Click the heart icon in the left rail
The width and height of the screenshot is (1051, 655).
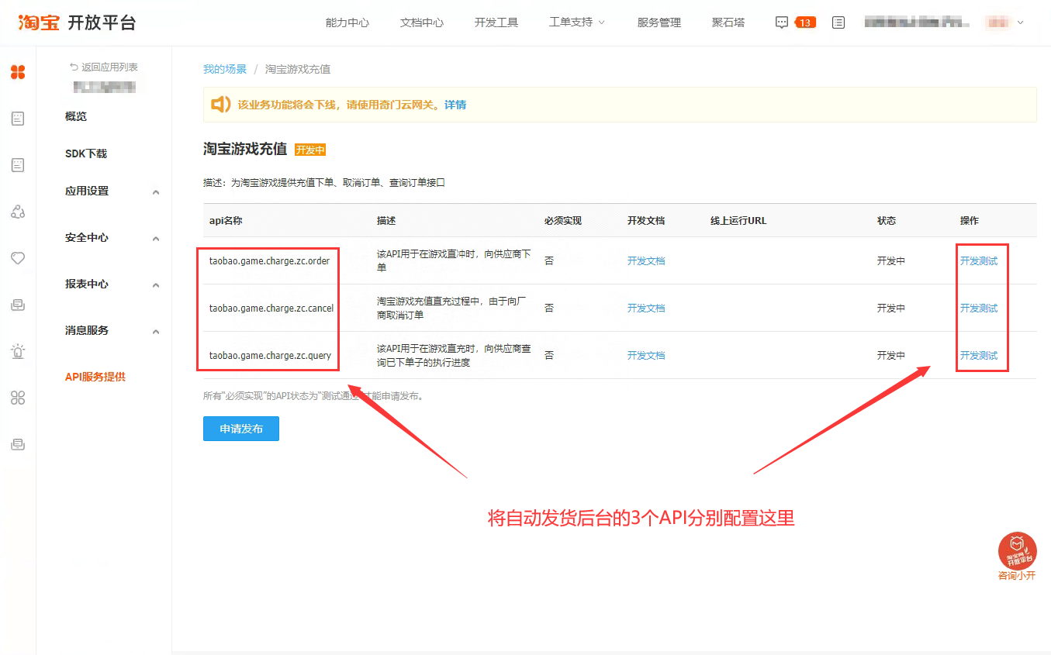18,258
